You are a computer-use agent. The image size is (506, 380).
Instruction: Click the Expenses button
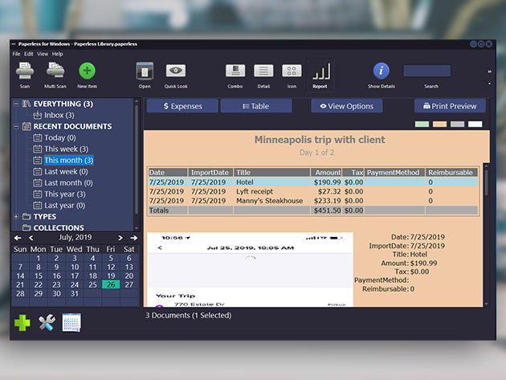(182, 106)
